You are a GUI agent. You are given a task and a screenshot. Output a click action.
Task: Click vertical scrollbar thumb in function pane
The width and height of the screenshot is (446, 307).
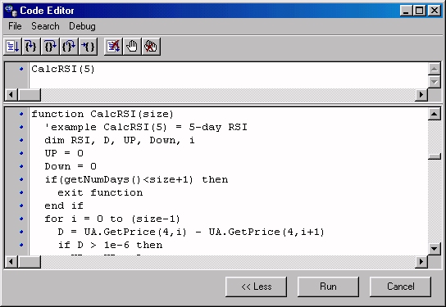click(x=434, y=156)
